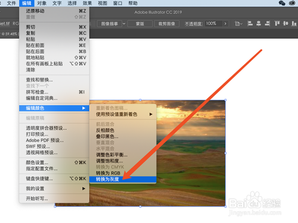Open 键盘快捷键... item
Viewport: 298px width, 223px height.
[54, 179]
